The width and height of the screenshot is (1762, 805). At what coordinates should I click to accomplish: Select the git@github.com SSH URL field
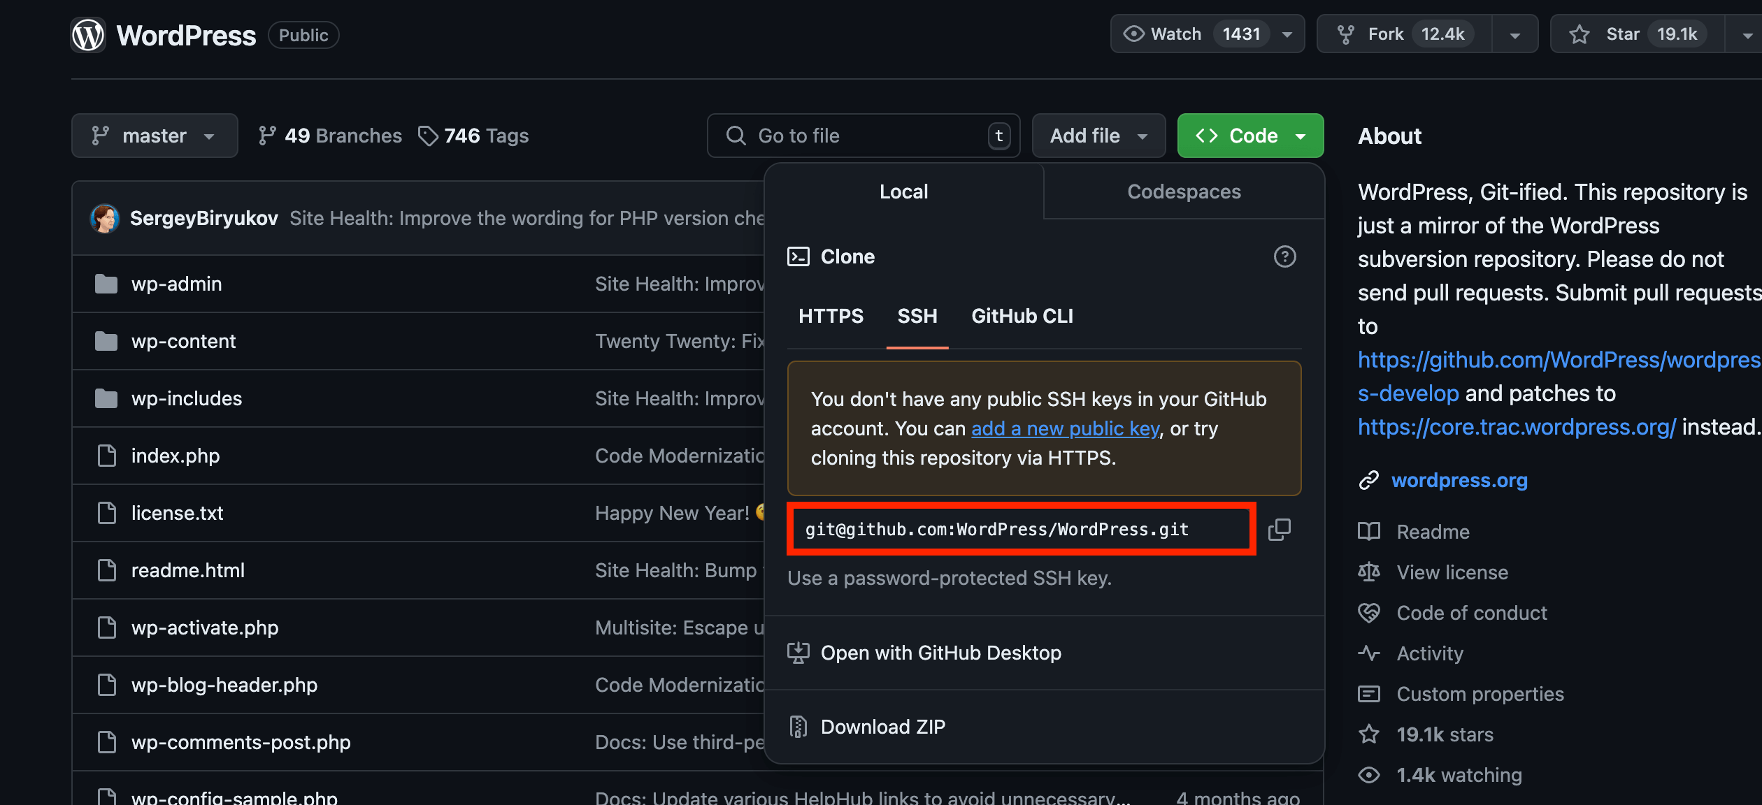tap(1022, 529)
